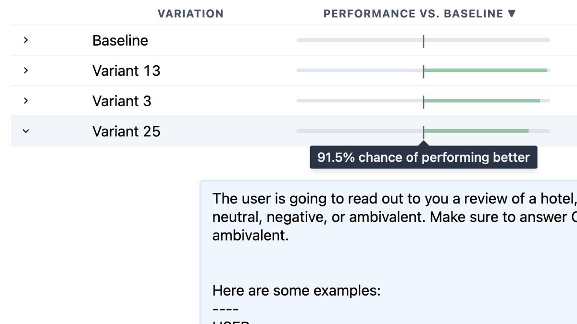This screenshot has width=577, height=324.
Task: Click the 91.5% chance tooltip
Action: click(x=424, y=157)
